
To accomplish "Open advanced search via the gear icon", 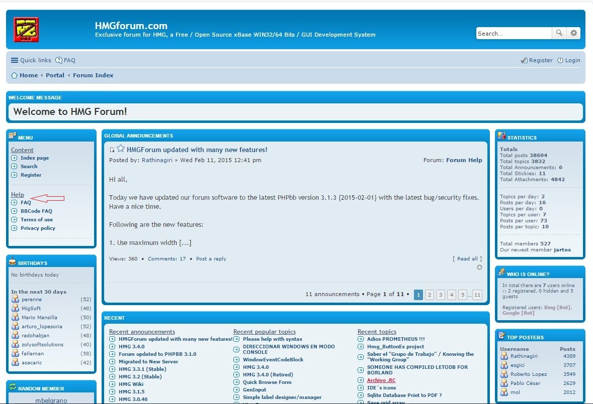I will click(x=573, y=33).
